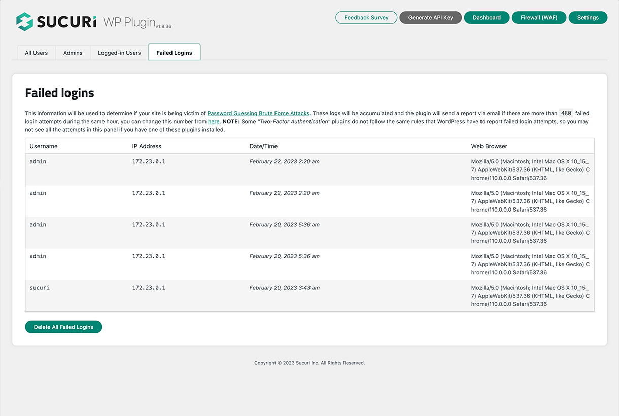Click the Generate API Key button
This screenshot has height=416, width=619.
point(430,17)
